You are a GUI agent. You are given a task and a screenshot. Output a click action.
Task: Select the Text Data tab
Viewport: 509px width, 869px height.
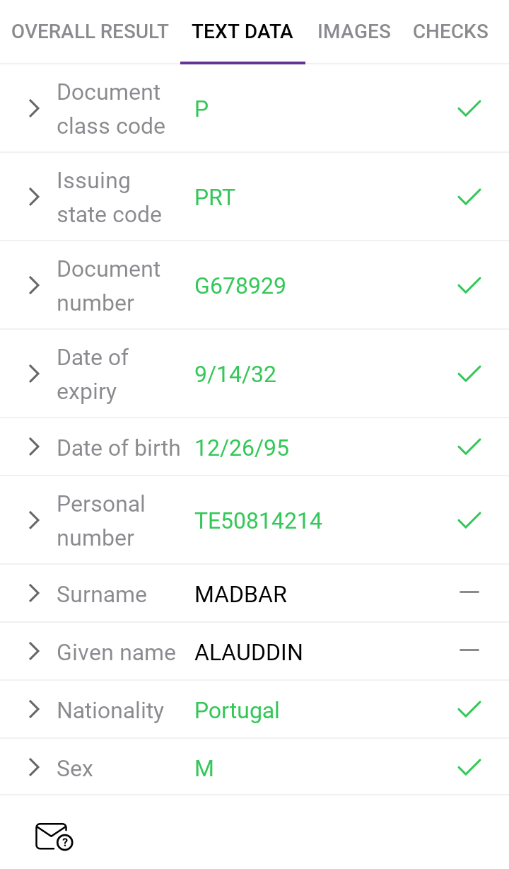[242, 32]
